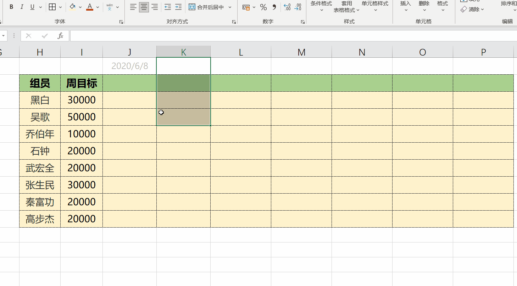This screenshot has height=286, width=517.
Task: Click the cell borders icon
Action: 52,7
